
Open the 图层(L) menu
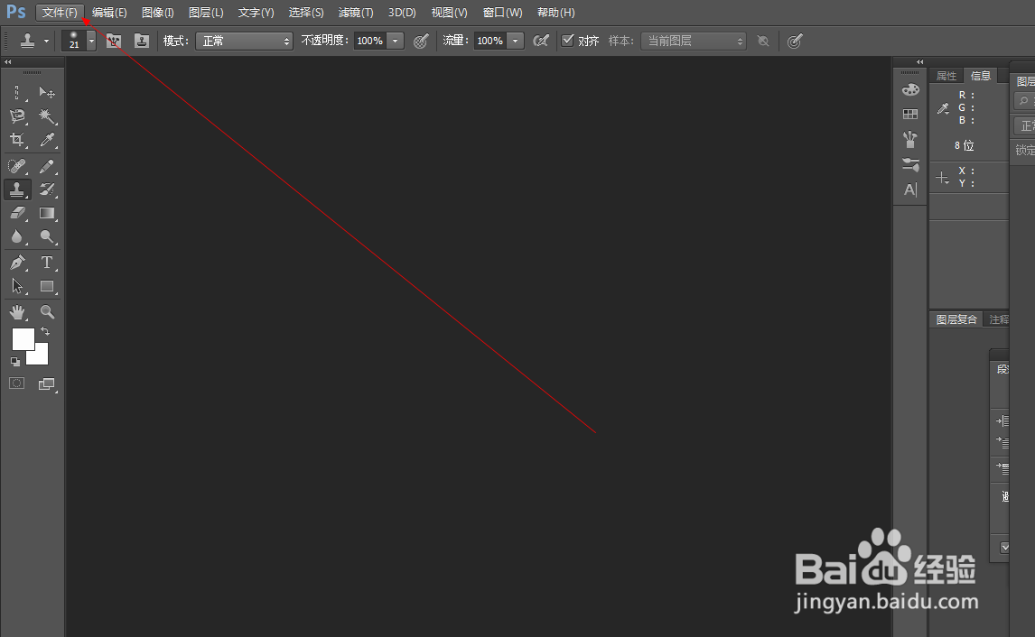click(206, 13)
